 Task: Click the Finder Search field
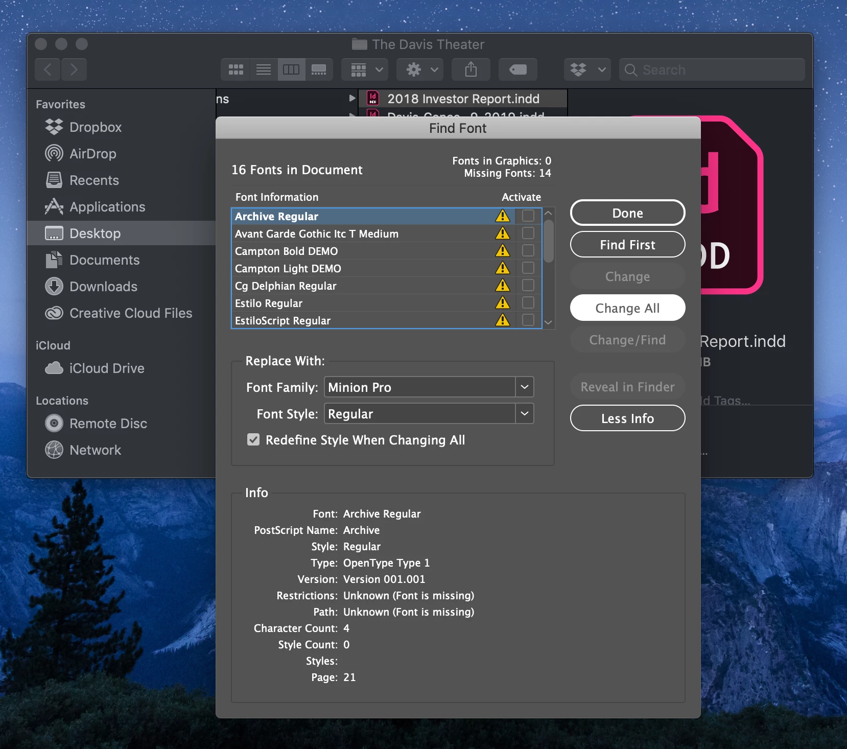[x=712, y=69]
